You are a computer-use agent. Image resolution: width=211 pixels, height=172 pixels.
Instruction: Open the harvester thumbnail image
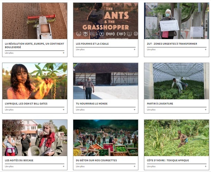[35, 21]
